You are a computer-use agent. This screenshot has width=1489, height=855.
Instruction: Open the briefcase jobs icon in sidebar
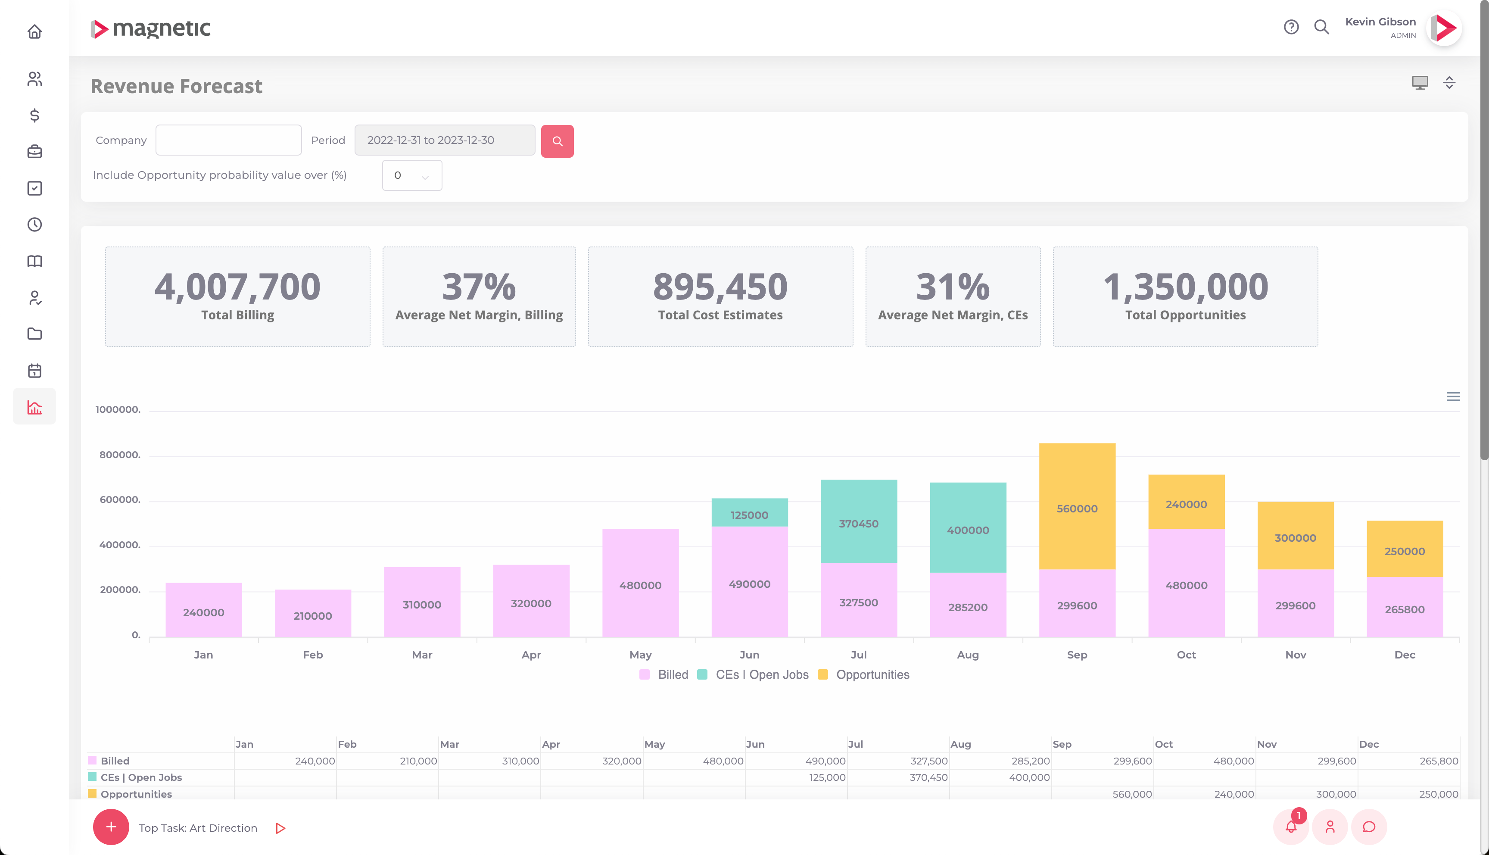pyautogui.click(x=34, y=152)
